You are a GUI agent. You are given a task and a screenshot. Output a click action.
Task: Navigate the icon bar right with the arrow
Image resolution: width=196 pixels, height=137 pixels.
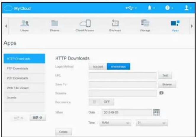click(192, 26)
